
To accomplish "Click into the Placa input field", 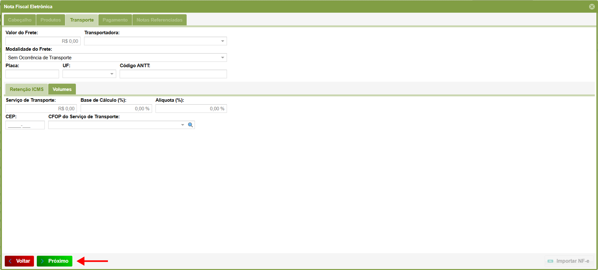I will pyautogui.click(x=32, y=74).
